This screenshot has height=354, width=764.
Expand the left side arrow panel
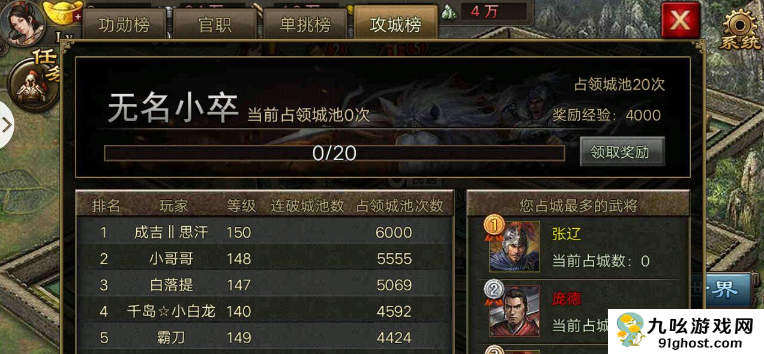tap(6, 125)
